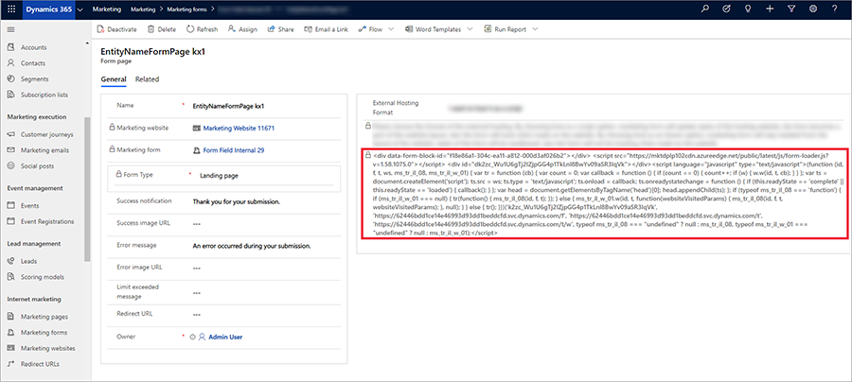
Task: Collapse the site map hamburger menu
Action: click(10, 29)
